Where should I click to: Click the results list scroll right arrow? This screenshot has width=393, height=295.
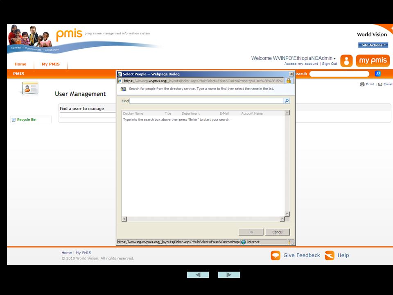(282, 219)
